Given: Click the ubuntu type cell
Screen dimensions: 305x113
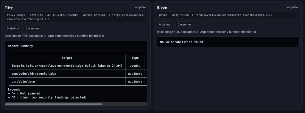Looking at the screenshot, I should coord(135,66).
